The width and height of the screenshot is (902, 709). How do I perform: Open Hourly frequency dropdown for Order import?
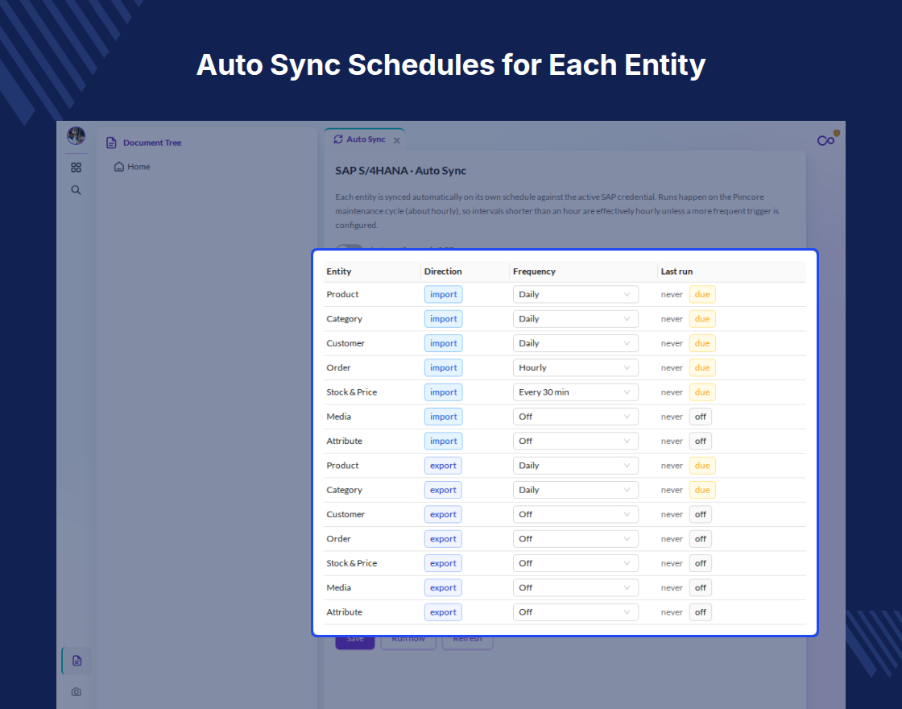575,367
